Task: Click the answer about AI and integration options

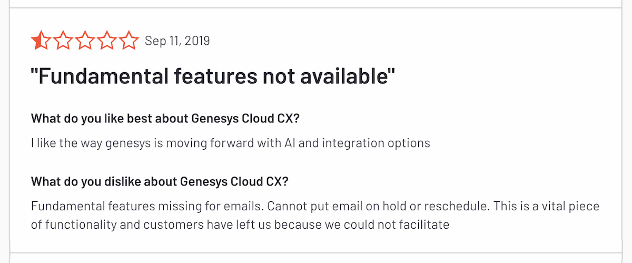Action: click(x=231, y=143)
